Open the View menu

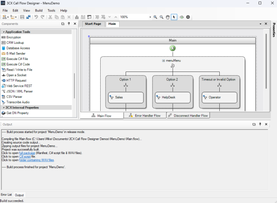tap(27, 11)
